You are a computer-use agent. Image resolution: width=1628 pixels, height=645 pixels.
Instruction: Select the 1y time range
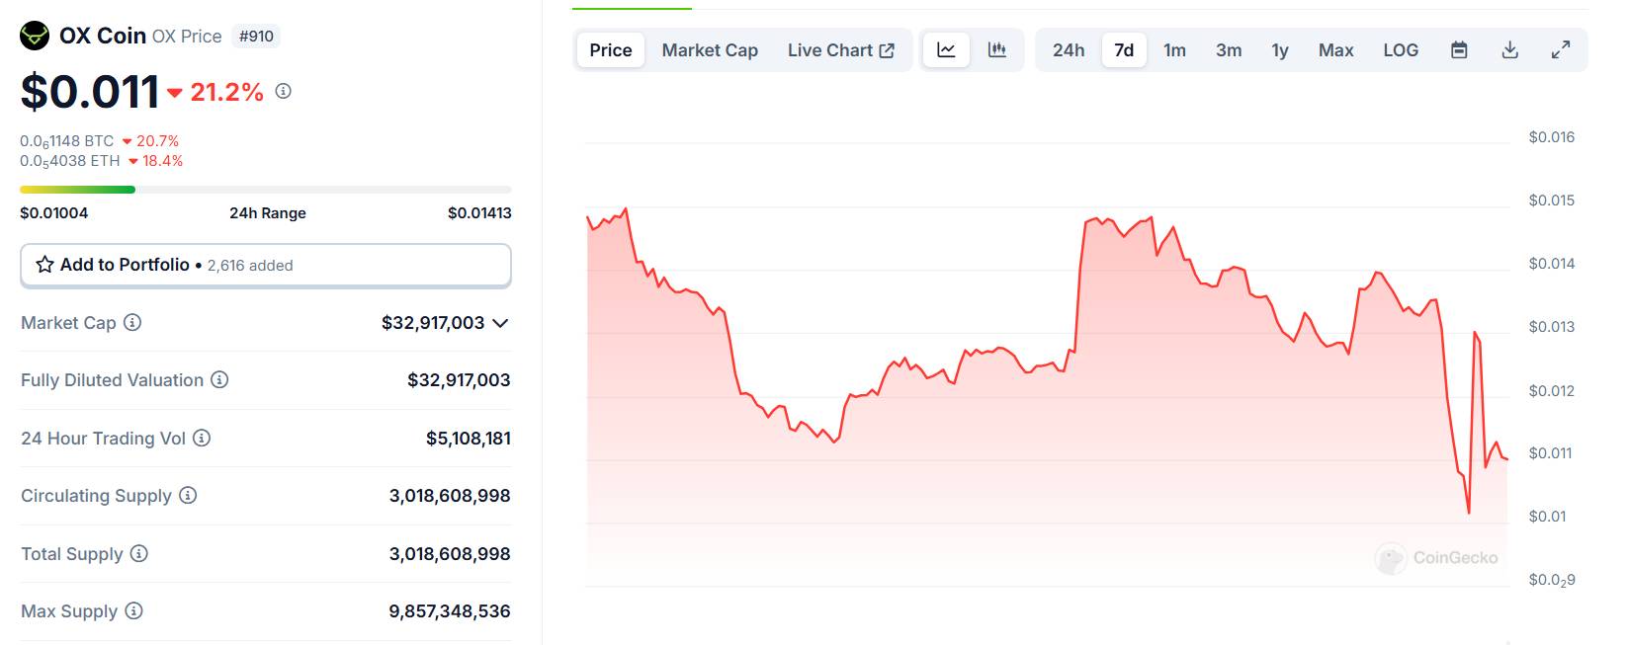(x=1280, y=50)
